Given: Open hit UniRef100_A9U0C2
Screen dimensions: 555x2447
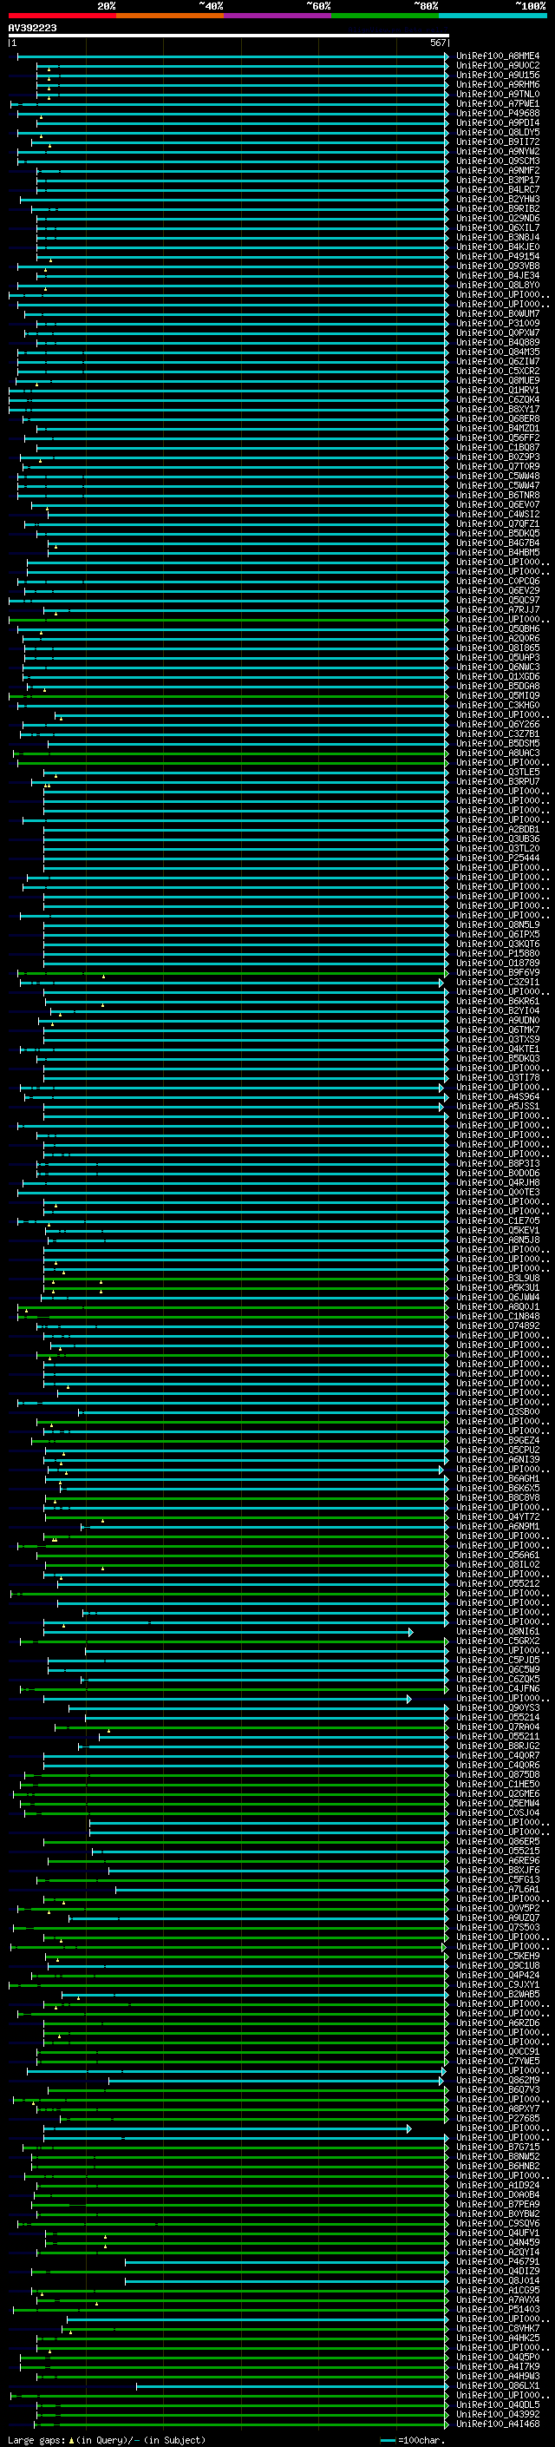Looking at the screenshot, I should (x=498, y=66).
